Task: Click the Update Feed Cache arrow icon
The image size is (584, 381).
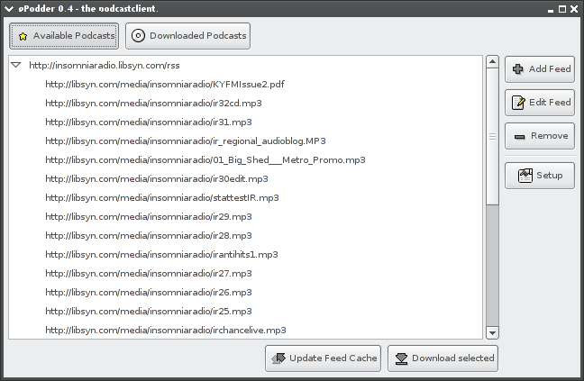Action: (x=278, y=358)
